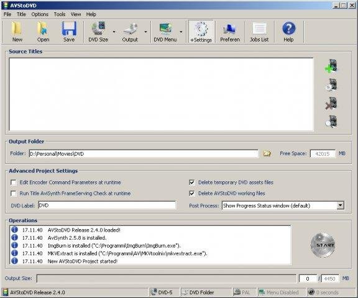Click the output size 0 value field
The image size is (358, 298).
pyautogui.click(x=308, y=278)
